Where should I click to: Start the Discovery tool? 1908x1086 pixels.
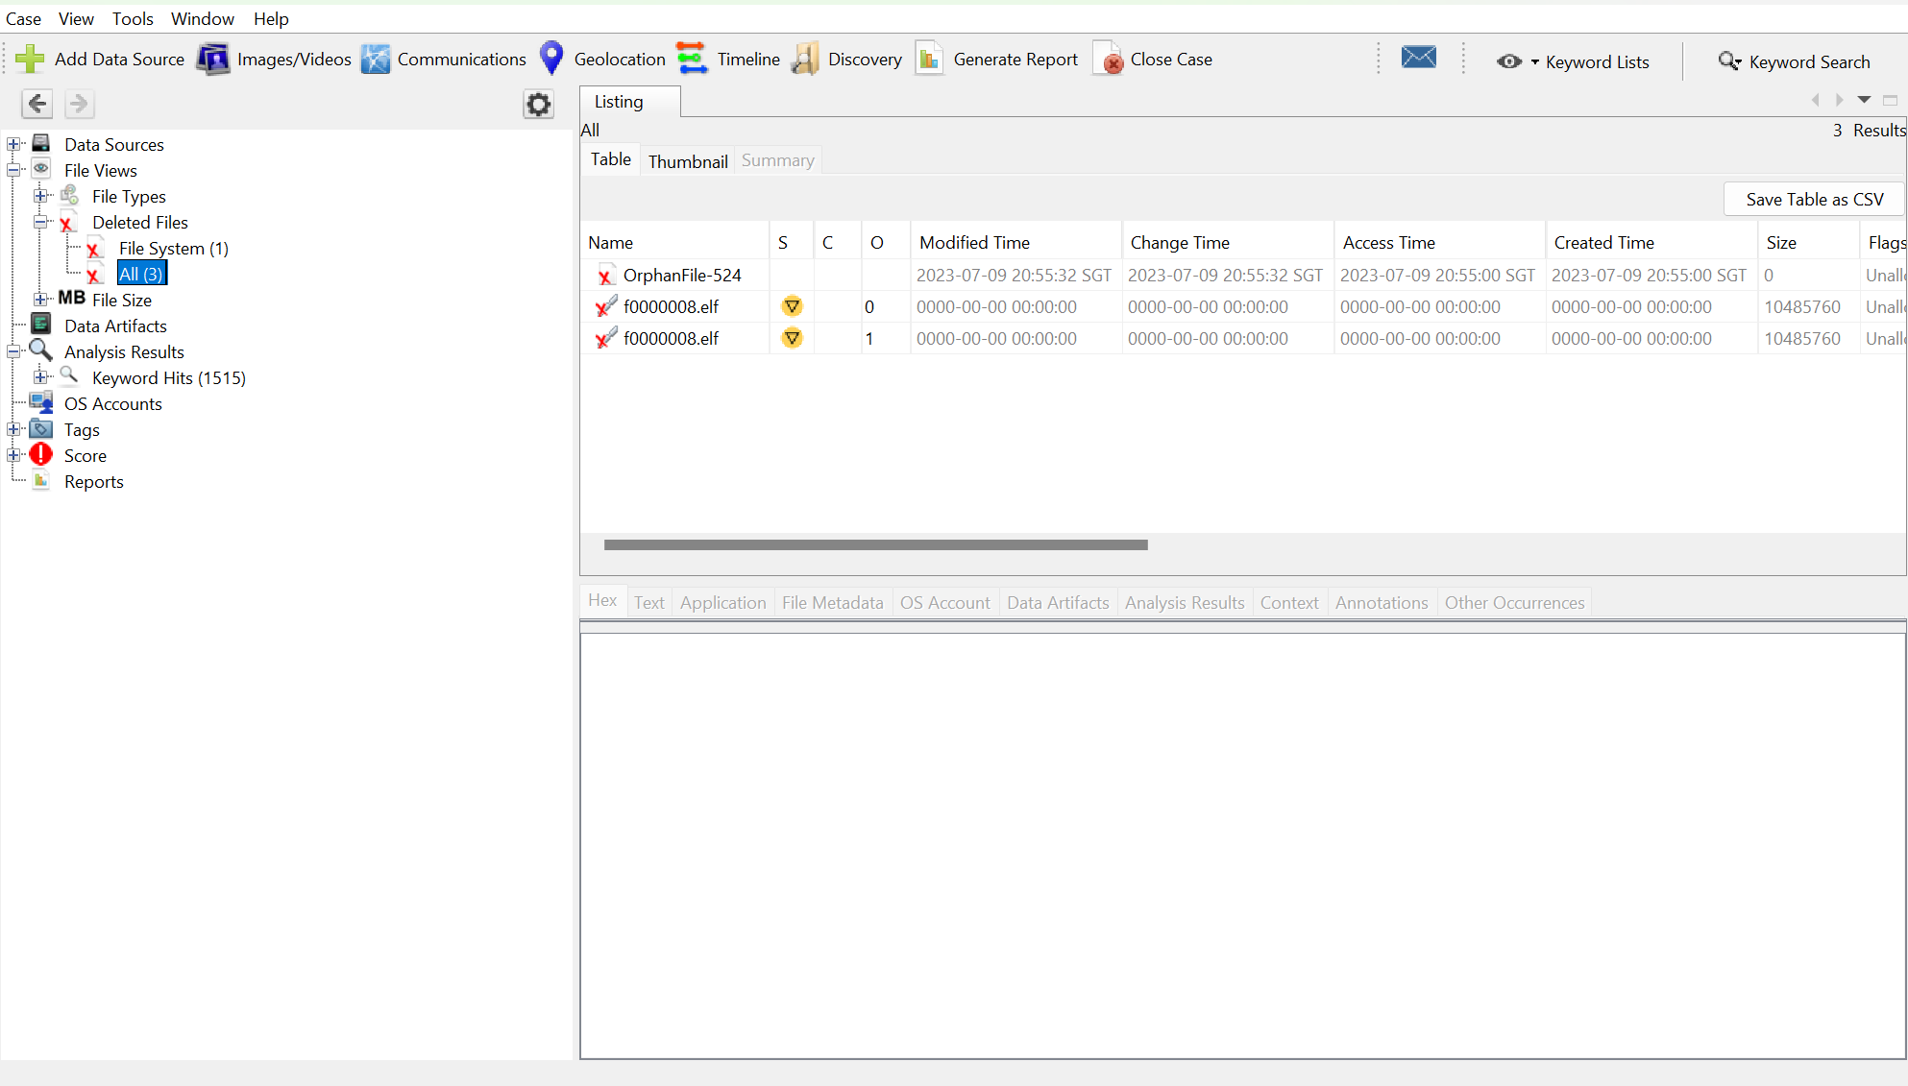pos(845,59)
